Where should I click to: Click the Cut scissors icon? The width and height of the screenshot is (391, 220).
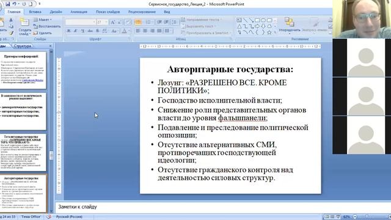point(11,20)
